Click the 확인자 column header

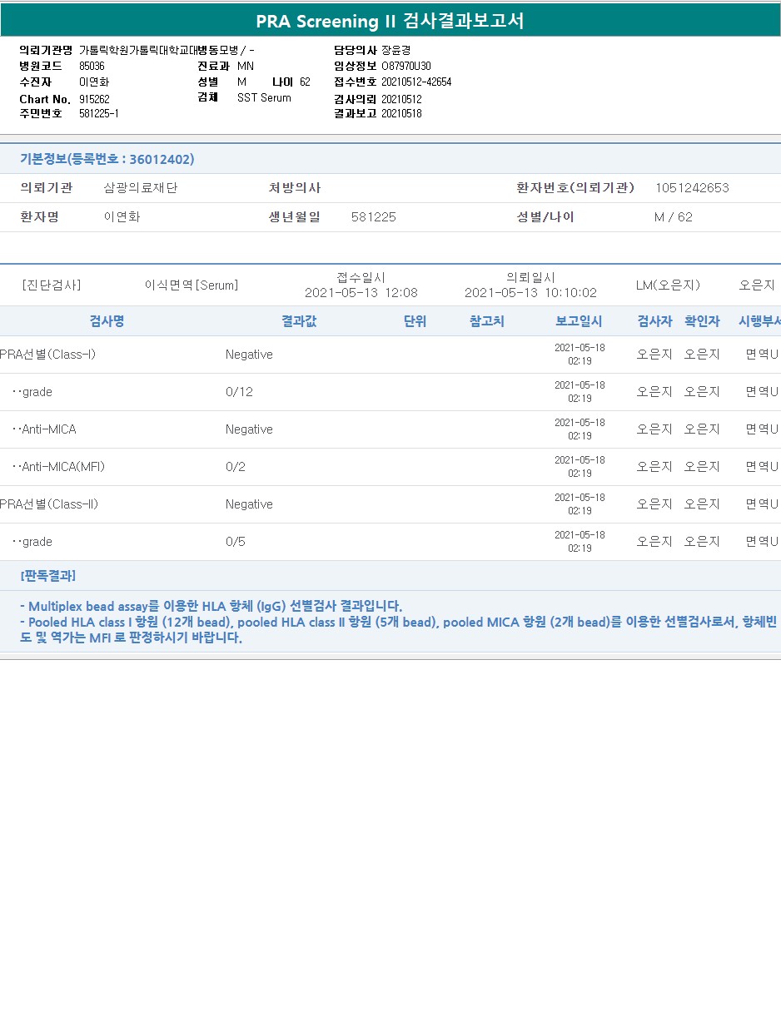click(x=702, y=321)
